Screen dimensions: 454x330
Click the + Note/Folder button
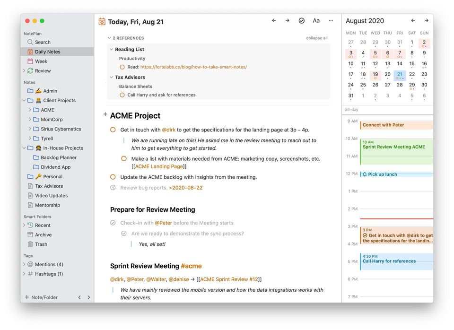pos(41,297)
